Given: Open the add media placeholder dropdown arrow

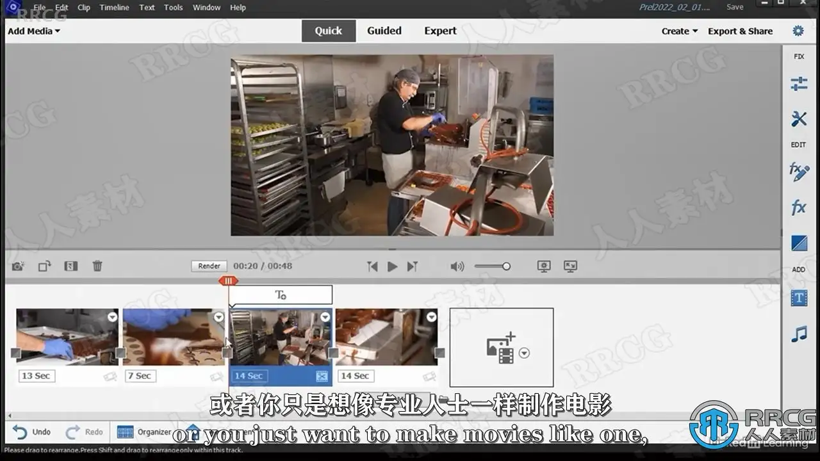Looking at the screenshot, I should click(524, 353).
